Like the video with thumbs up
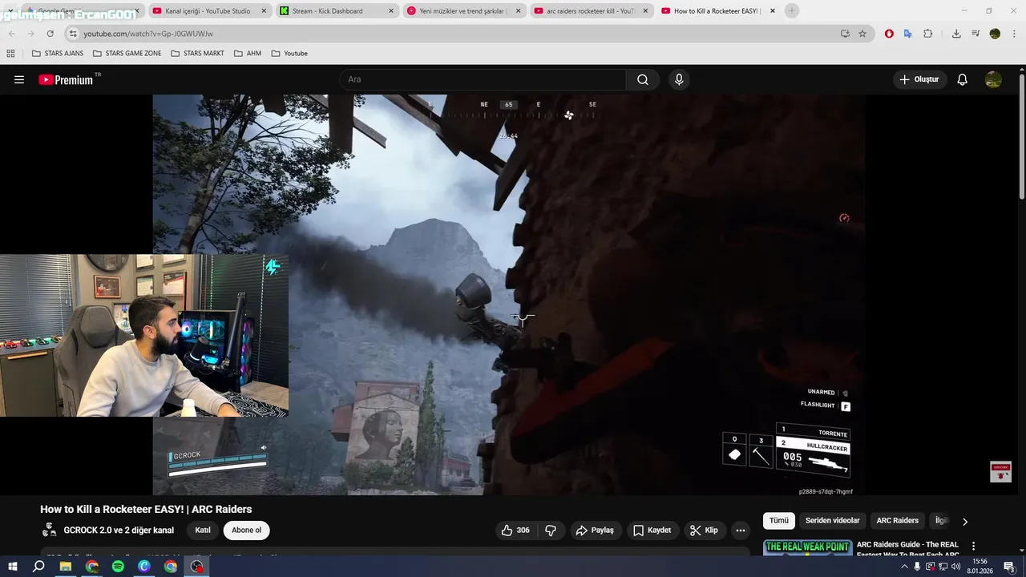Screen dimensions: 1026x577 pos(515,531)
